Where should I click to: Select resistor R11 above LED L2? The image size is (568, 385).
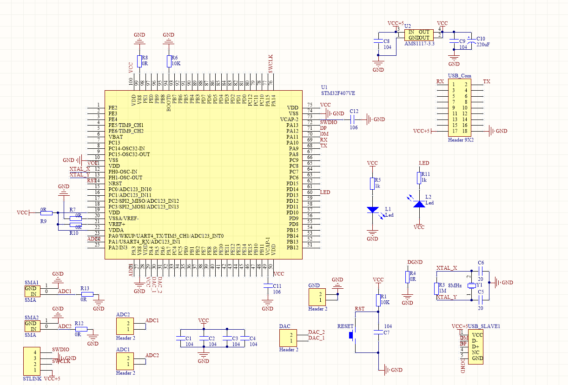click(x=419, y=178)
